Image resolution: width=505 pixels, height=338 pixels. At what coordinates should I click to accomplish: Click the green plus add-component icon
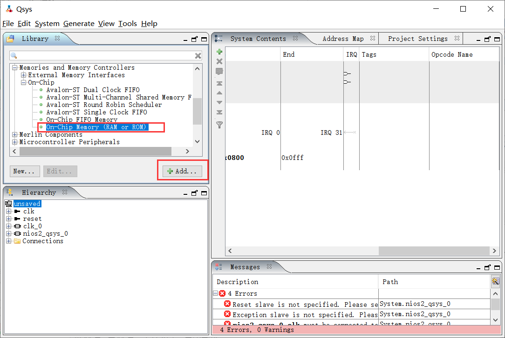click(219, 52)
